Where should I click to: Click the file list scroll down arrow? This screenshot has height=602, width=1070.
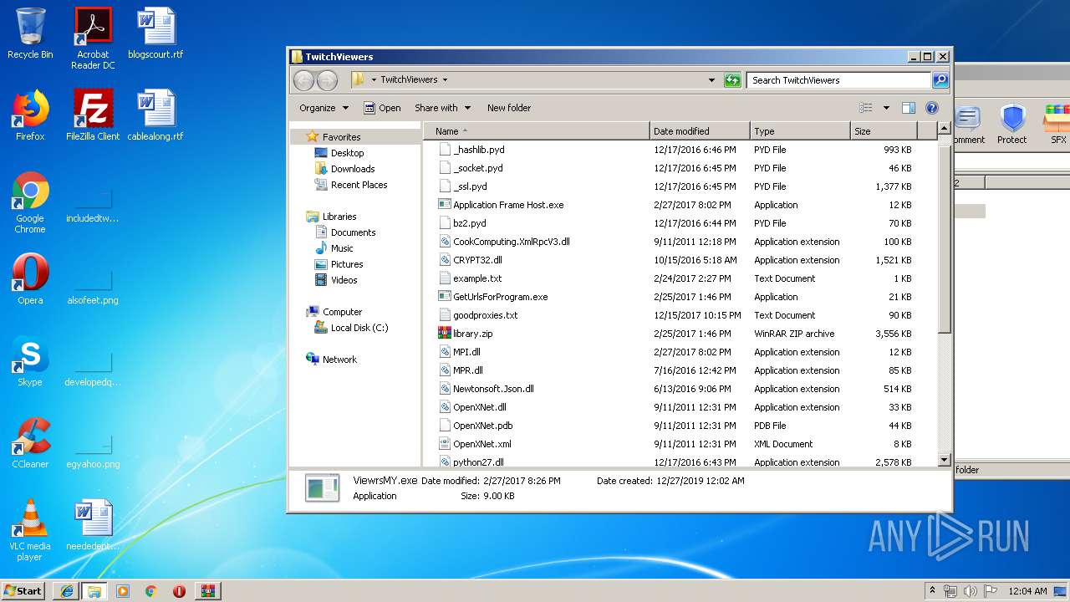tap(944, 460)
